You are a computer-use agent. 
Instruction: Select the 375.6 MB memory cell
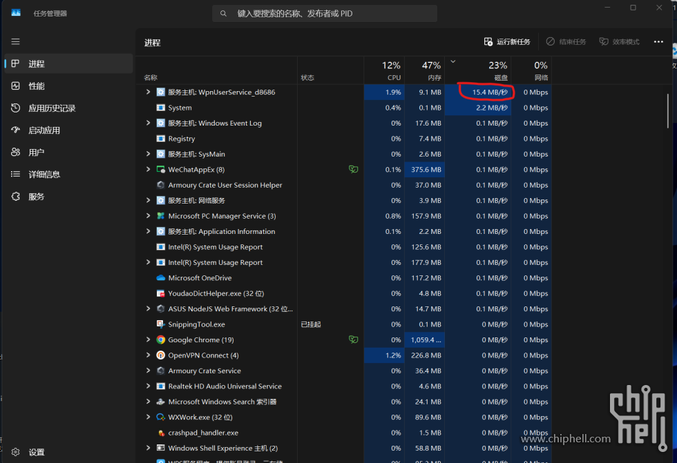(x=425, y=170)
